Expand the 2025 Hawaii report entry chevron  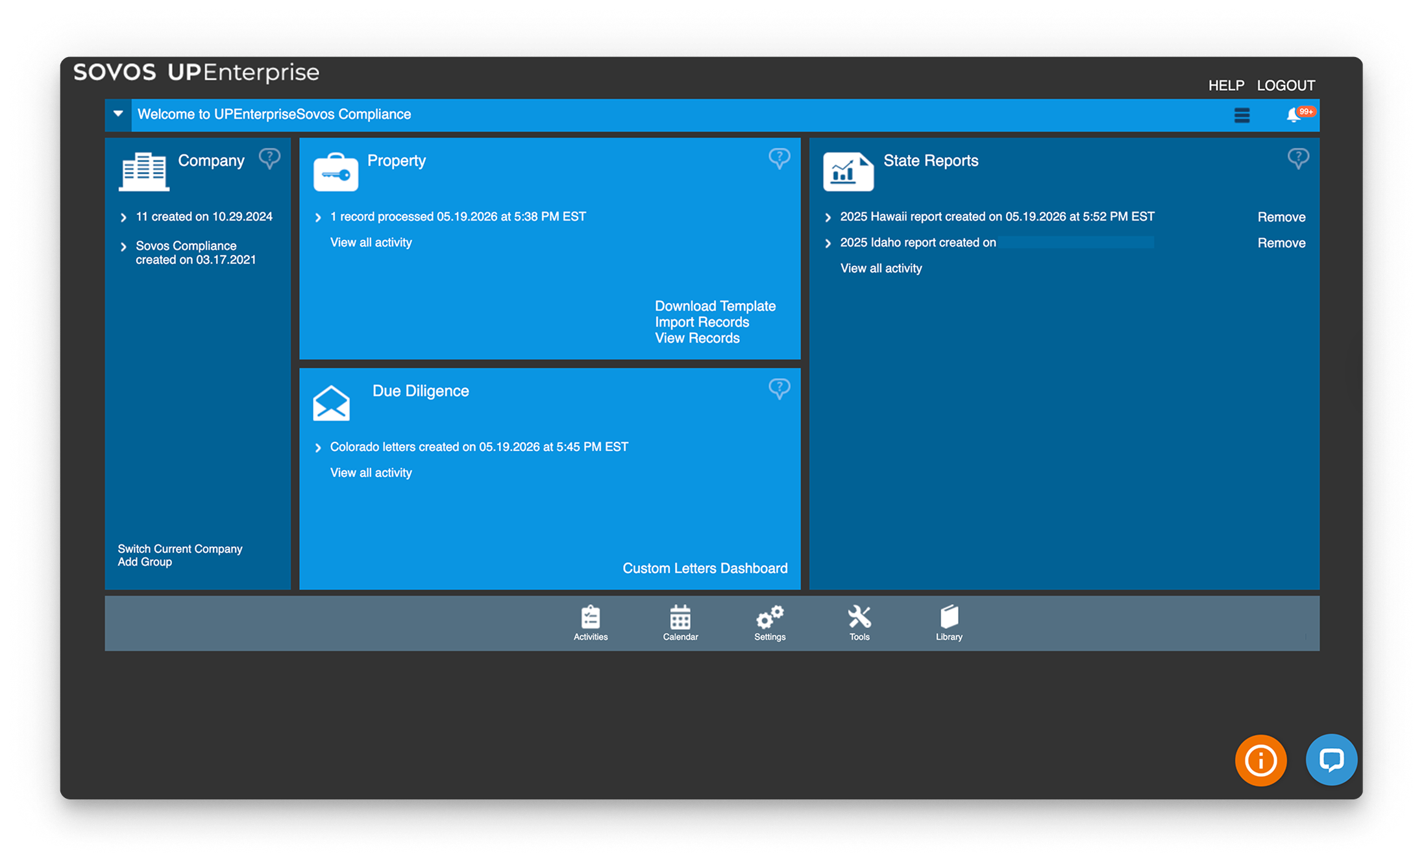(828, 217)
